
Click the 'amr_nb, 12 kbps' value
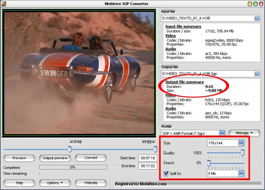point(219,113)
